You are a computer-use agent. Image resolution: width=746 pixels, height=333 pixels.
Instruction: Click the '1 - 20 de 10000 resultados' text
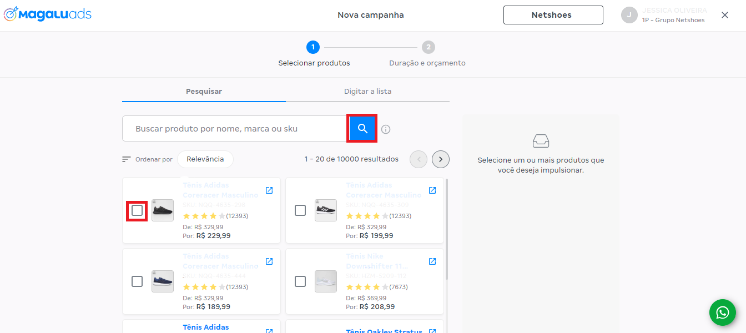tap(351, 159)
